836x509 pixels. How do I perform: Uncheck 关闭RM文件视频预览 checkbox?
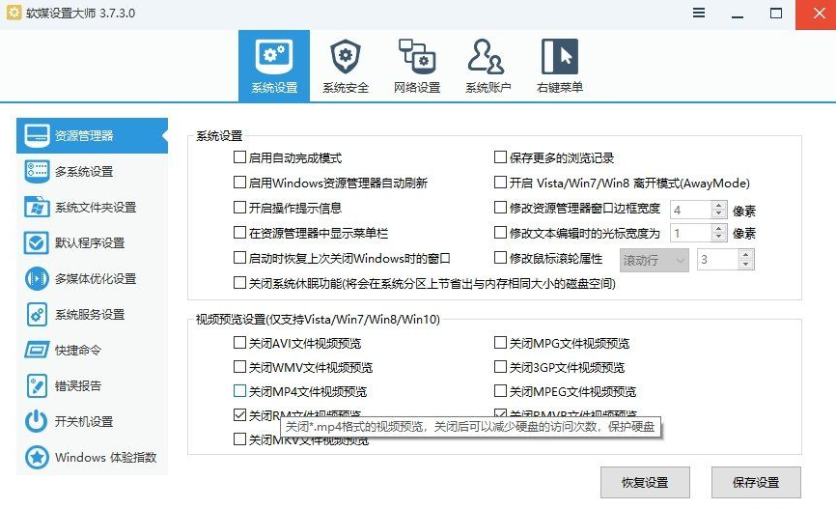(x=239, y=414)
